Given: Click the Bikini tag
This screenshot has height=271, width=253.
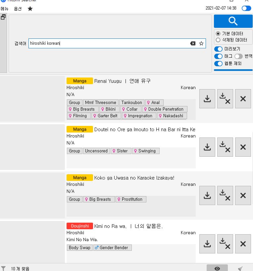Looking at the screenshot, I should (109, 109).
